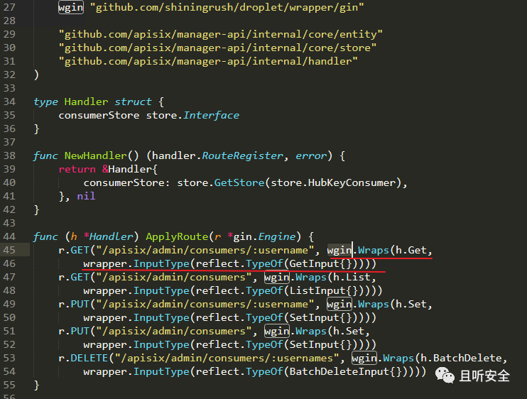Screen dimensions: 527x399
Task: Click the 'NewHandler' function name
Action: coord(95,156)
